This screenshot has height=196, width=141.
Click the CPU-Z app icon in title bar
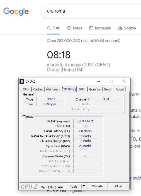tap(22, 81)
